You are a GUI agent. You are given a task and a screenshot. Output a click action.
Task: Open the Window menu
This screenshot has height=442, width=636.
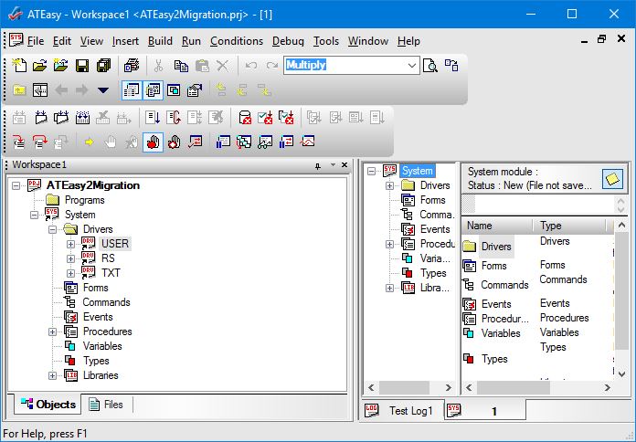368,41
